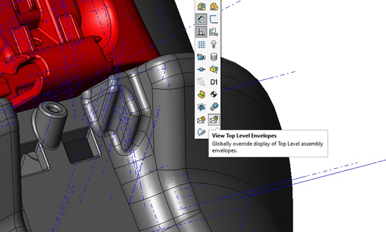
Task: Toggle View Top Level Annotations icon
Action: pos(213,7)
